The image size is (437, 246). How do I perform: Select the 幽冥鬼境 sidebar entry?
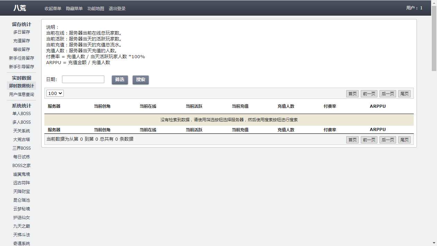22,174
